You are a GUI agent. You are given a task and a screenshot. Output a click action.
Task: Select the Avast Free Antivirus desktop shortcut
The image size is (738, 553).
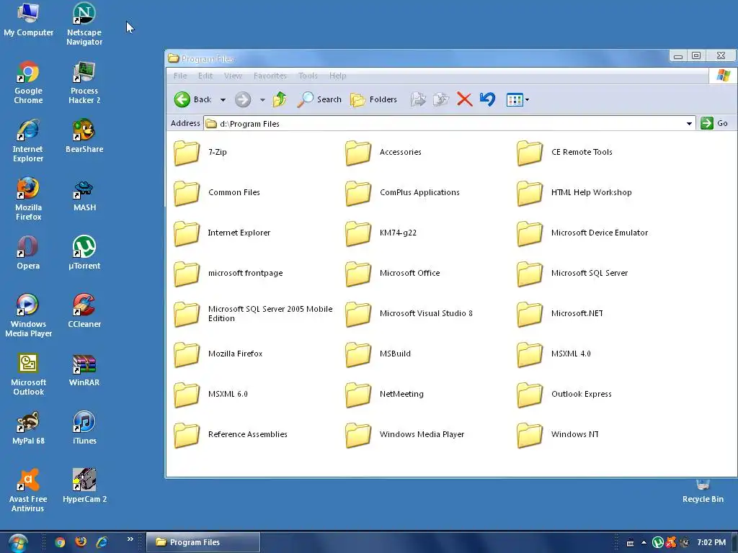(28, 491)
